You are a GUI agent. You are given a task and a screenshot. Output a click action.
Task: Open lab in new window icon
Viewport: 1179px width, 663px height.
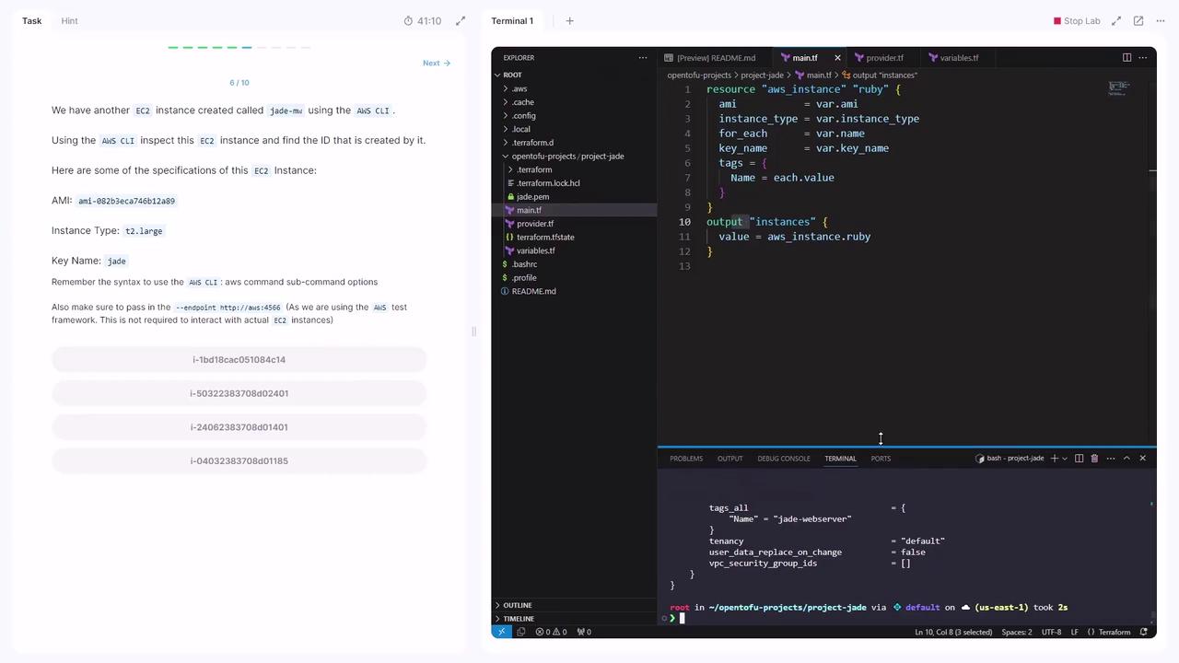[1138, 20]
